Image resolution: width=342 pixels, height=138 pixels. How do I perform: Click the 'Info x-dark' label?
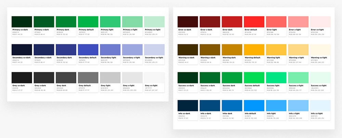coord(206,113)
